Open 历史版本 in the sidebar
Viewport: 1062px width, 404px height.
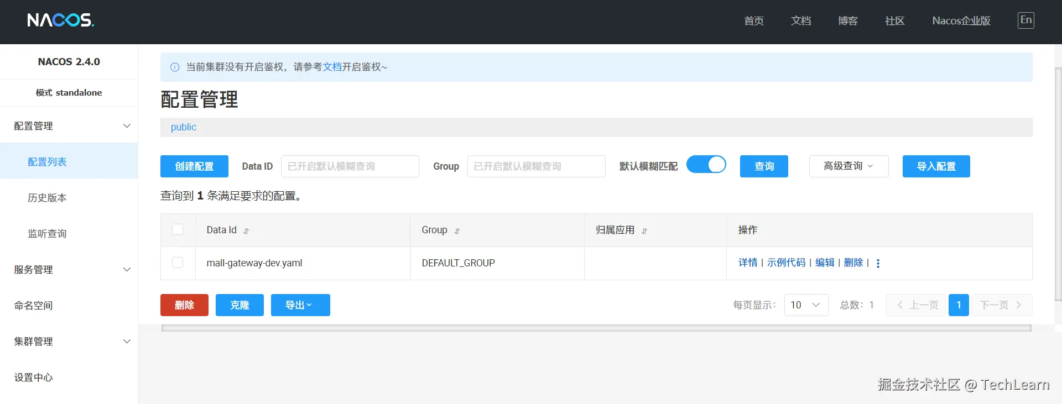click(x=69, y=197)
